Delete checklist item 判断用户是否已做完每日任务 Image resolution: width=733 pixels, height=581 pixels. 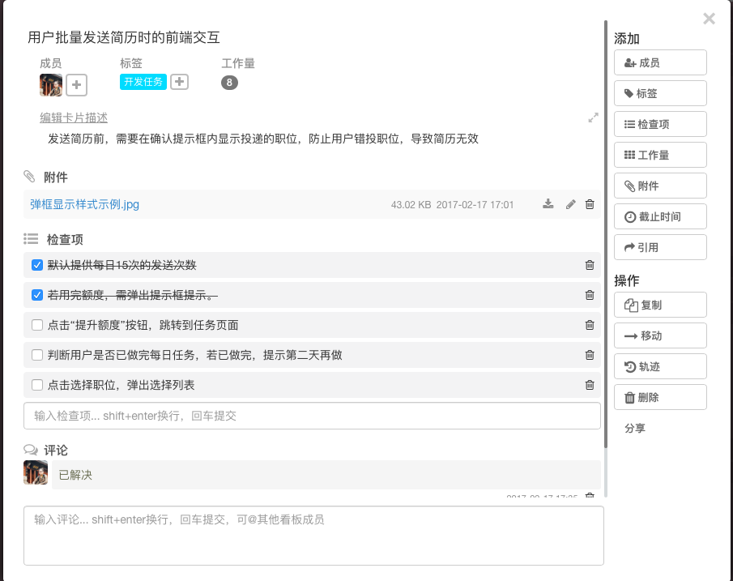(590, 355)
